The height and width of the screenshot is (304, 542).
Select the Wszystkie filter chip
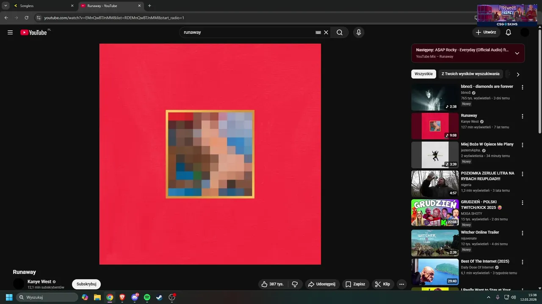coord(423,74)
